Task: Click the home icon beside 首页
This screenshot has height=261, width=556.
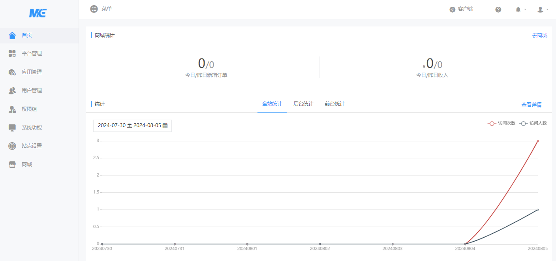Action: pyautogui.click(x=12, y=36)
